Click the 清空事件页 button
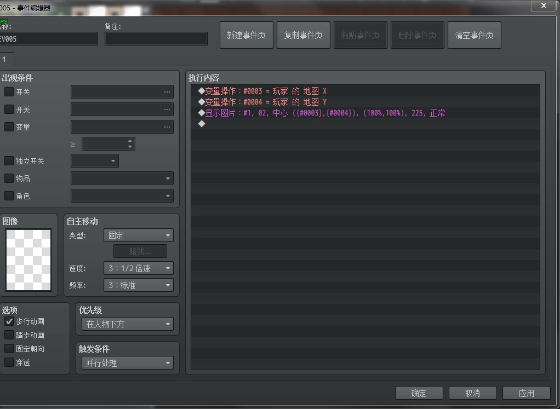Viewport: 560px width, 409px height. pos(475,35)
